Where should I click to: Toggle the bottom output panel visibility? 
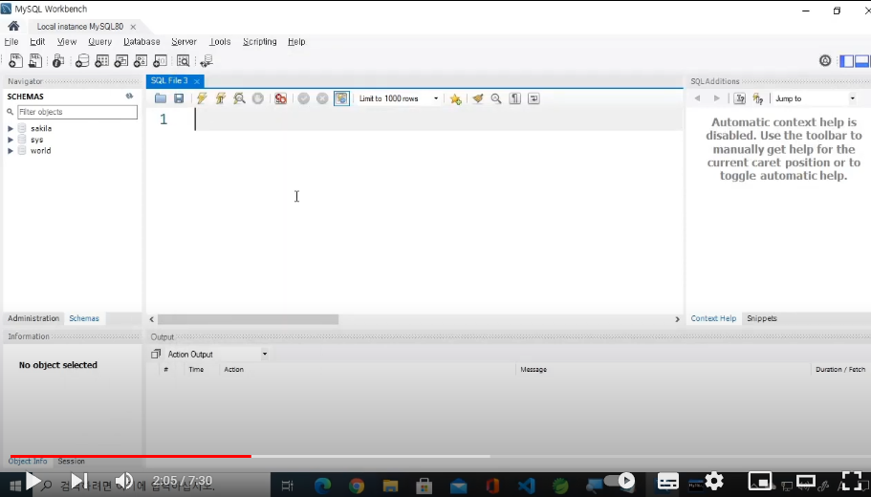(861, 60)
